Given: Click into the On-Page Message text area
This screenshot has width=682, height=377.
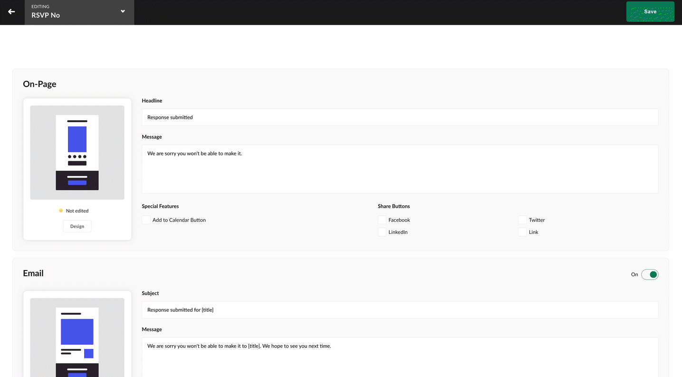Looking at the screenshot, I should coord(400,169).
